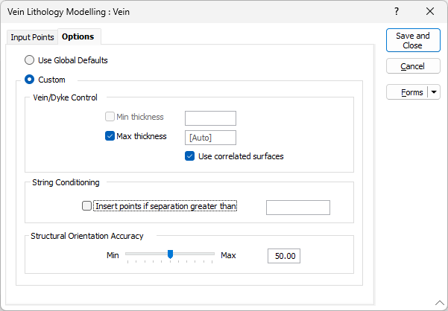Click the separation distance input box
The height and width of the screenshot is (311, 448).
[297, 207]
